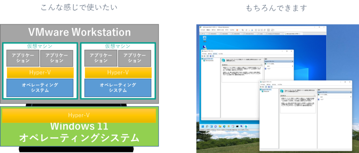Launch Microsoft Edge from guest taskbar

point(224,126)
